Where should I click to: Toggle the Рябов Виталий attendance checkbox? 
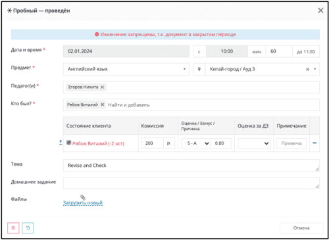coord(68,143)
